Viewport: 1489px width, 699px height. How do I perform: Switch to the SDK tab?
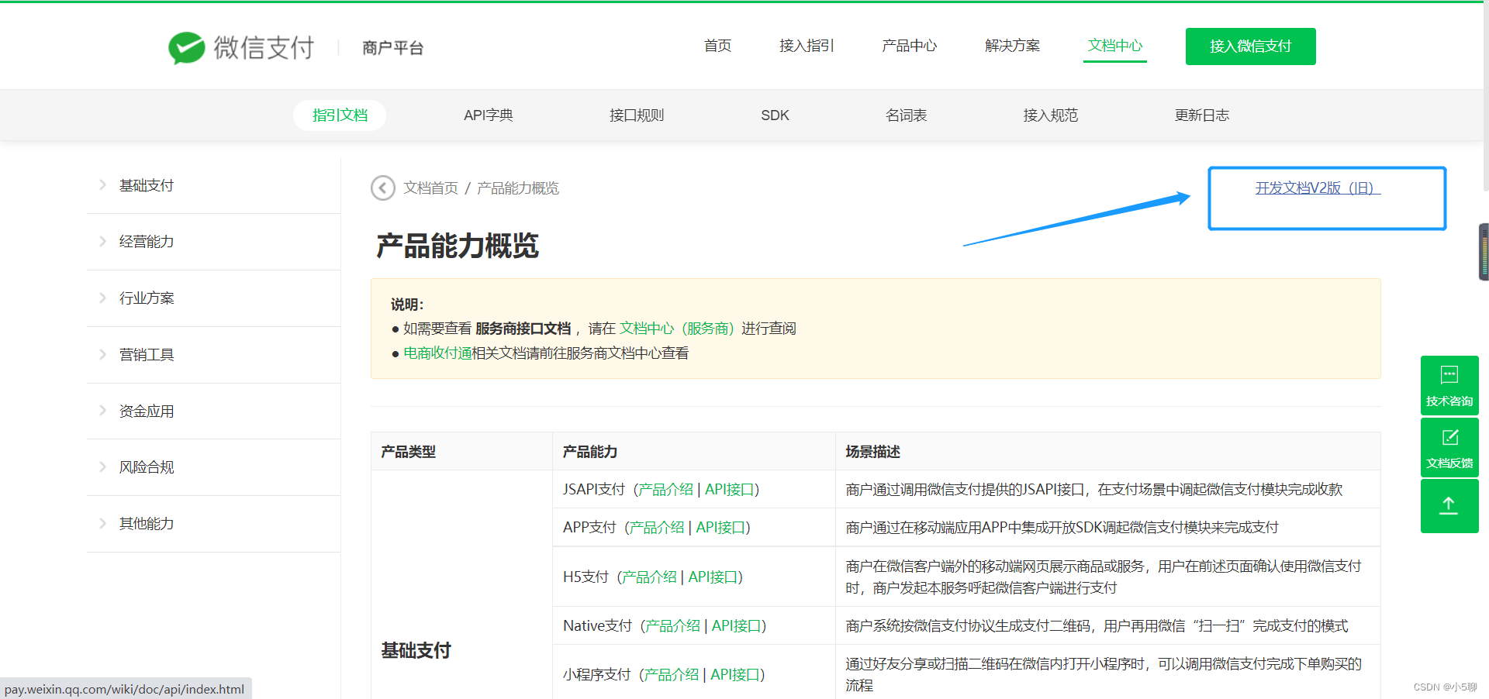[775, 115]
